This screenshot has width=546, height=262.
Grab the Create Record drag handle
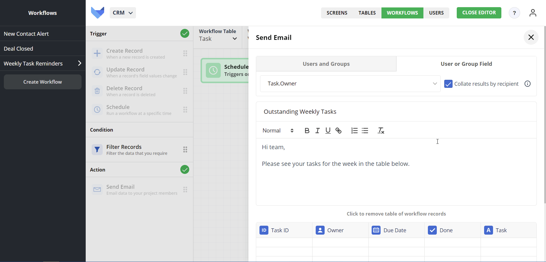(x=185, y=53)
